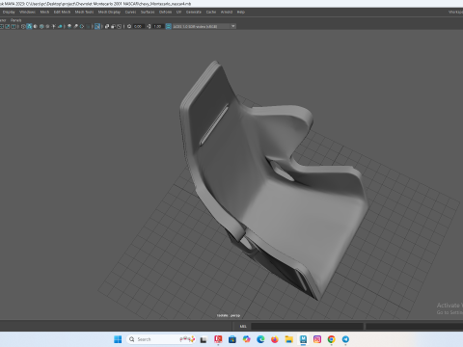Click the MEL command line input
463x347 pixels.
click(307, 327)
